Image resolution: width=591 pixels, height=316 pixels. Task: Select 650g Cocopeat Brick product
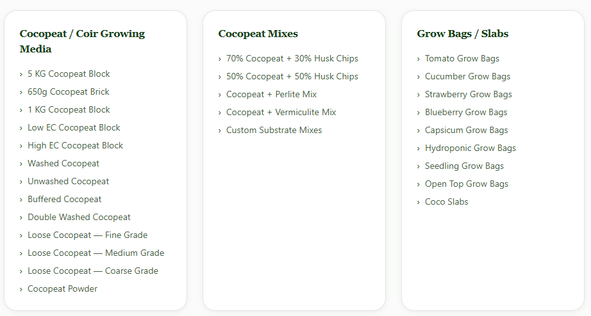[68, 91]
